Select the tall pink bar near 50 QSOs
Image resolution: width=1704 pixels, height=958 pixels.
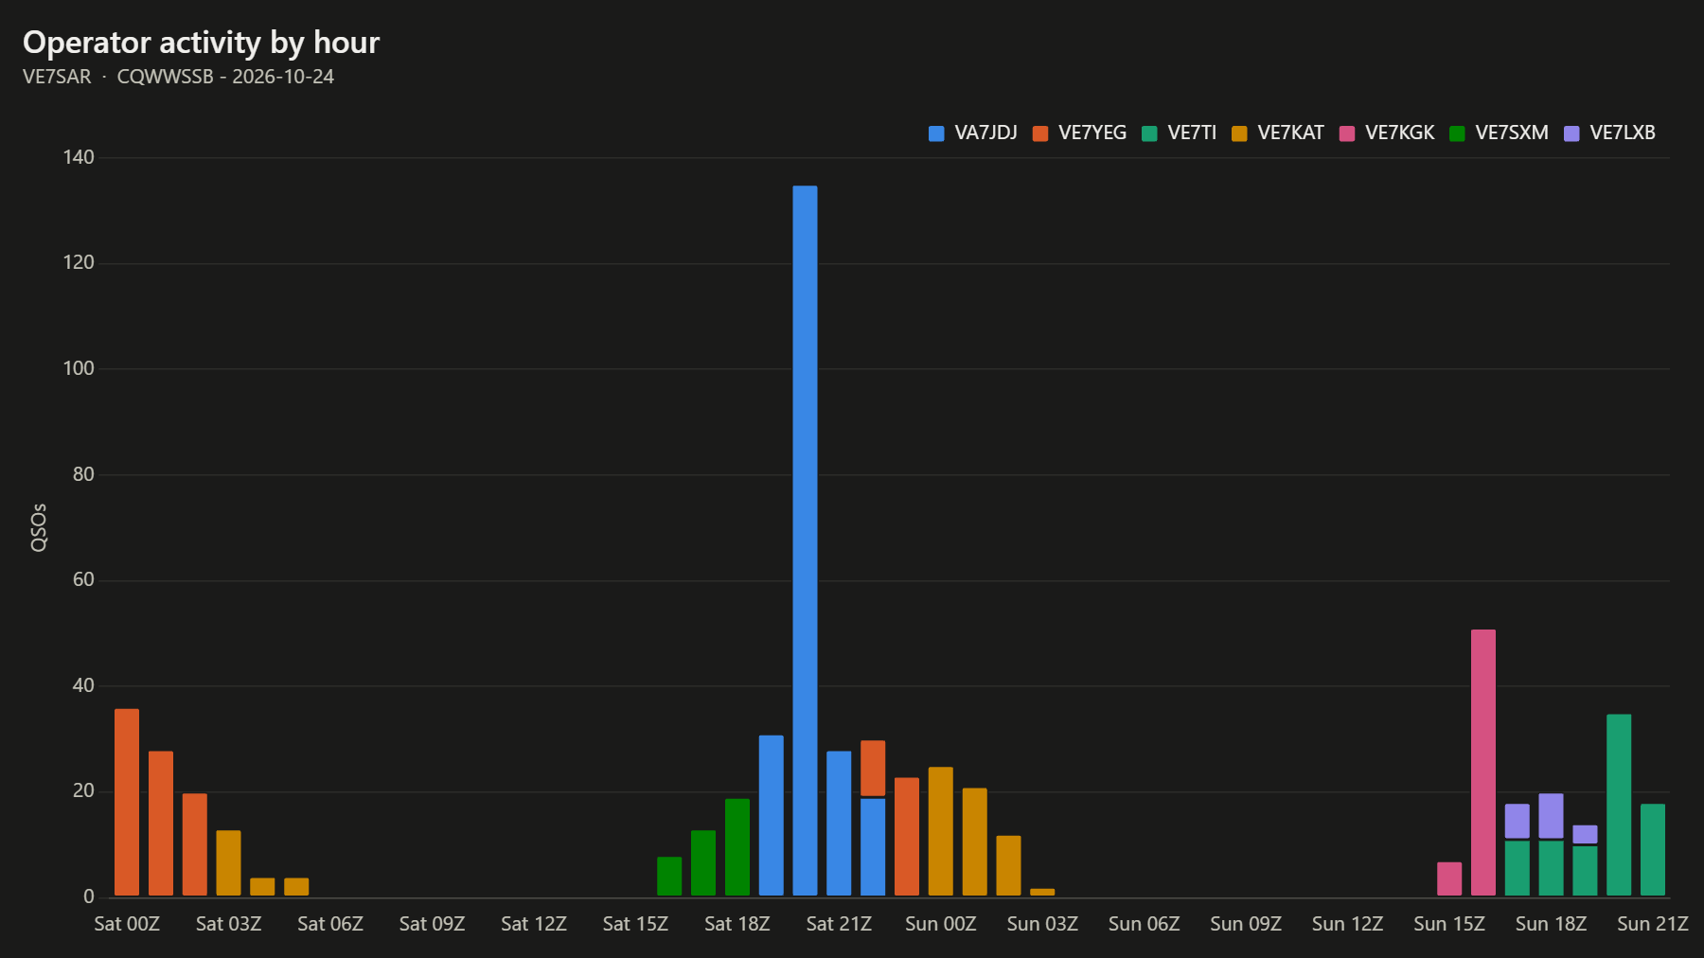(1483, 762)
